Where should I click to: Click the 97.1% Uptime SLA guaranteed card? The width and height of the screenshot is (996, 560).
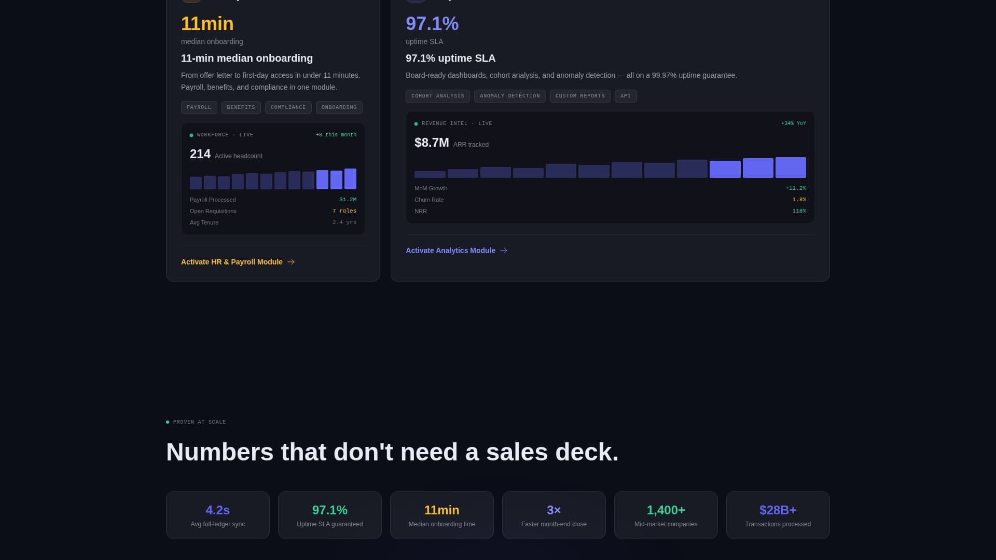pos(330,515)
